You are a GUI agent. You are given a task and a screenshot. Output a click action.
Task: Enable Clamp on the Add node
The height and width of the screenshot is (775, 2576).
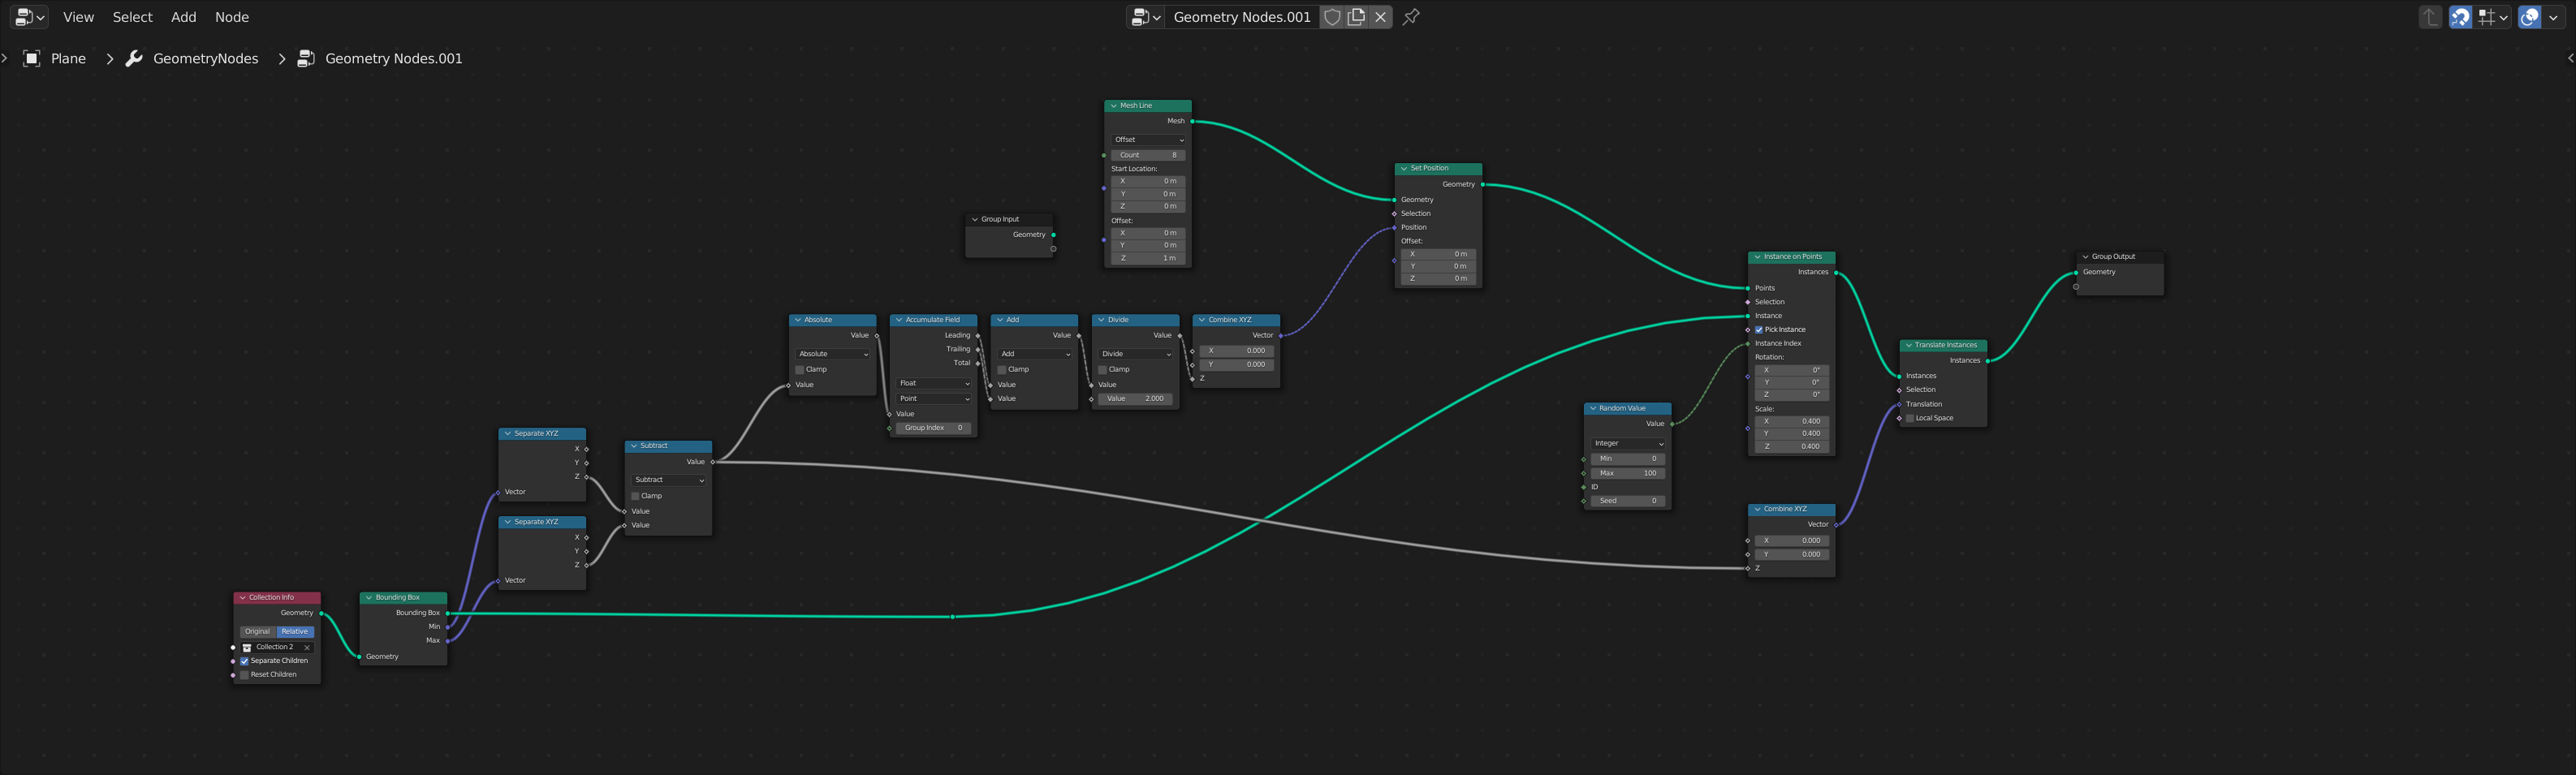1002,370
